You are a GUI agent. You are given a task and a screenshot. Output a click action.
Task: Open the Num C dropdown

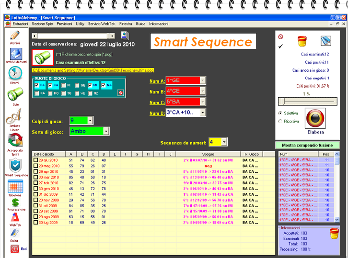(202, 102)
